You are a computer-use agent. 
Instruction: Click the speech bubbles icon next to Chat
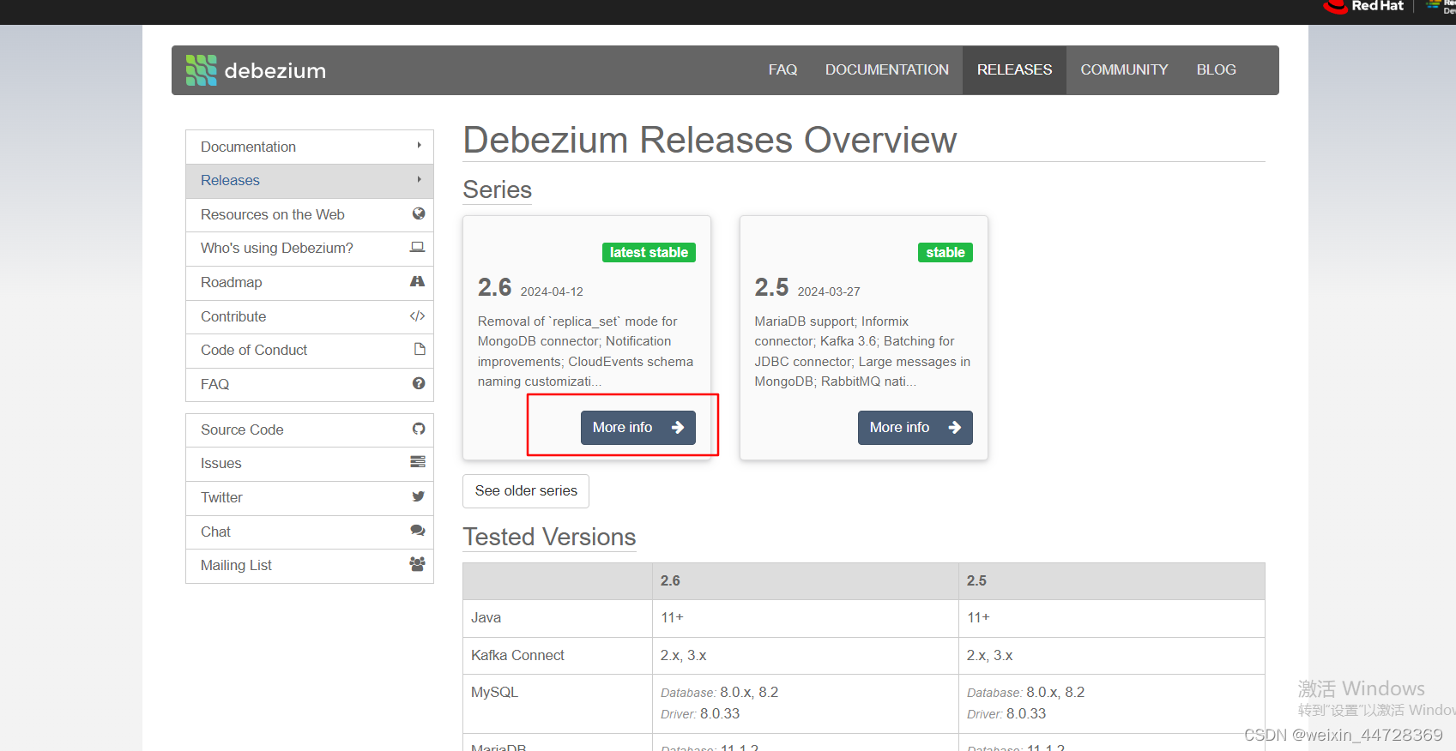pyautogui.click(x=418, y=531)
